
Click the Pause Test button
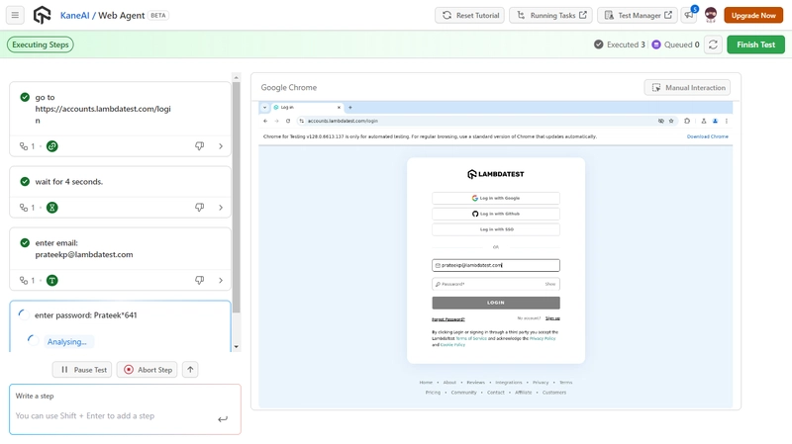82,370
